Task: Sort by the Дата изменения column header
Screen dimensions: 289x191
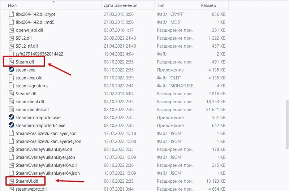Action: (x=128, y=5)
